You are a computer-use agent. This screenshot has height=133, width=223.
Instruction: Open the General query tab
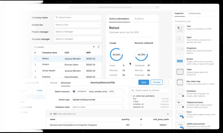click(x=54, y=83)
